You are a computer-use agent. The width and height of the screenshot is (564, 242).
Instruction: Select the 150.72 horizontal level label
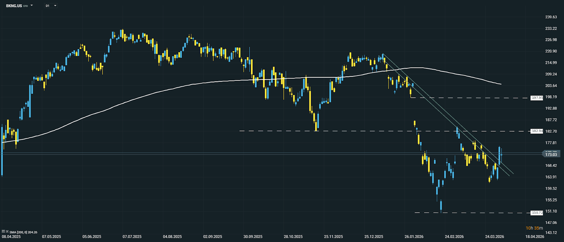537,213
